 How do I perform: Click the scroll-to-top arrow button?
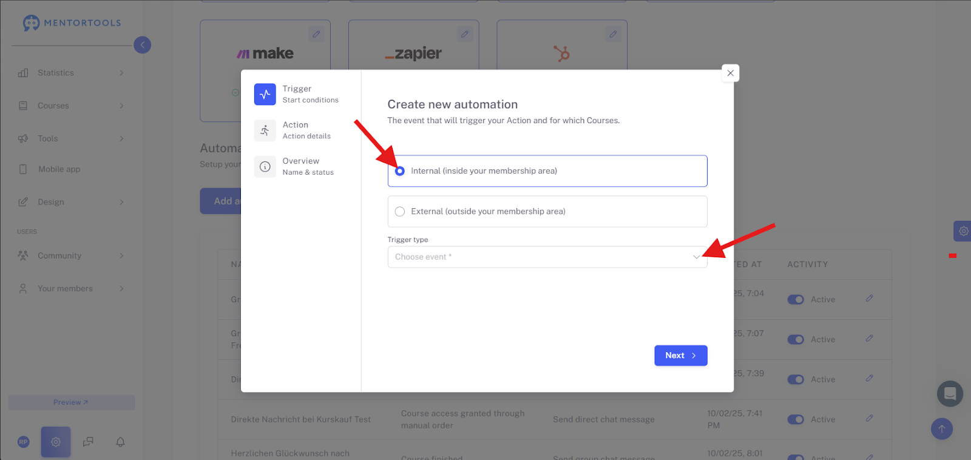coord(942,429)
